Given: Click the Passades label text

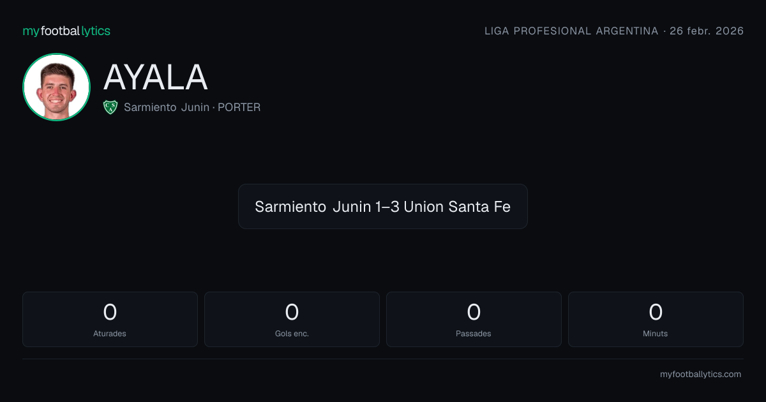Looking at the screenshot, I should (474, 334).
